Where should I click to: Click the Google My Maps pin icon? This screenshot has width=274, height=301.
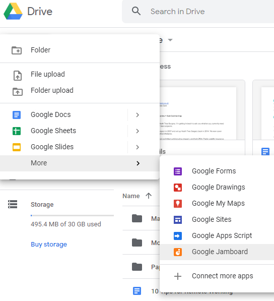coord(178,204)
